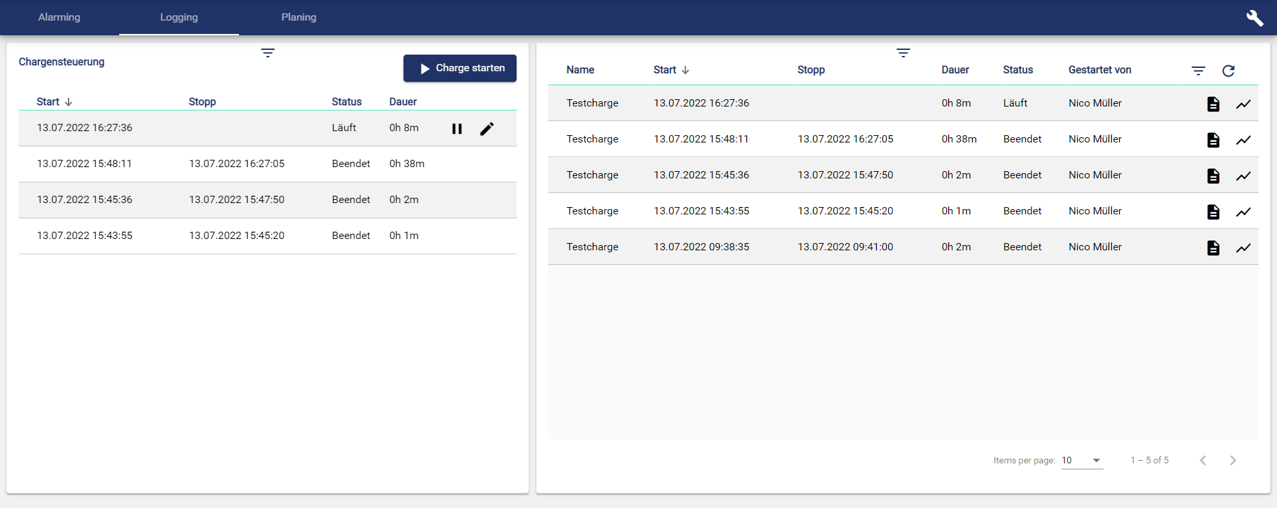Switch to the Alarming tab

point(59,17)
